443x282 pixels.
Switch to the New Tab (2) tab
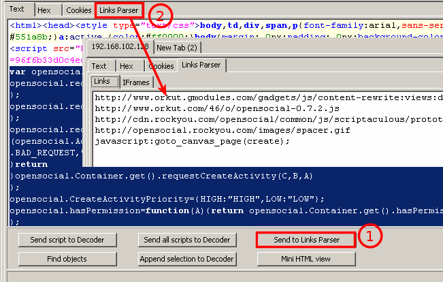176,48
